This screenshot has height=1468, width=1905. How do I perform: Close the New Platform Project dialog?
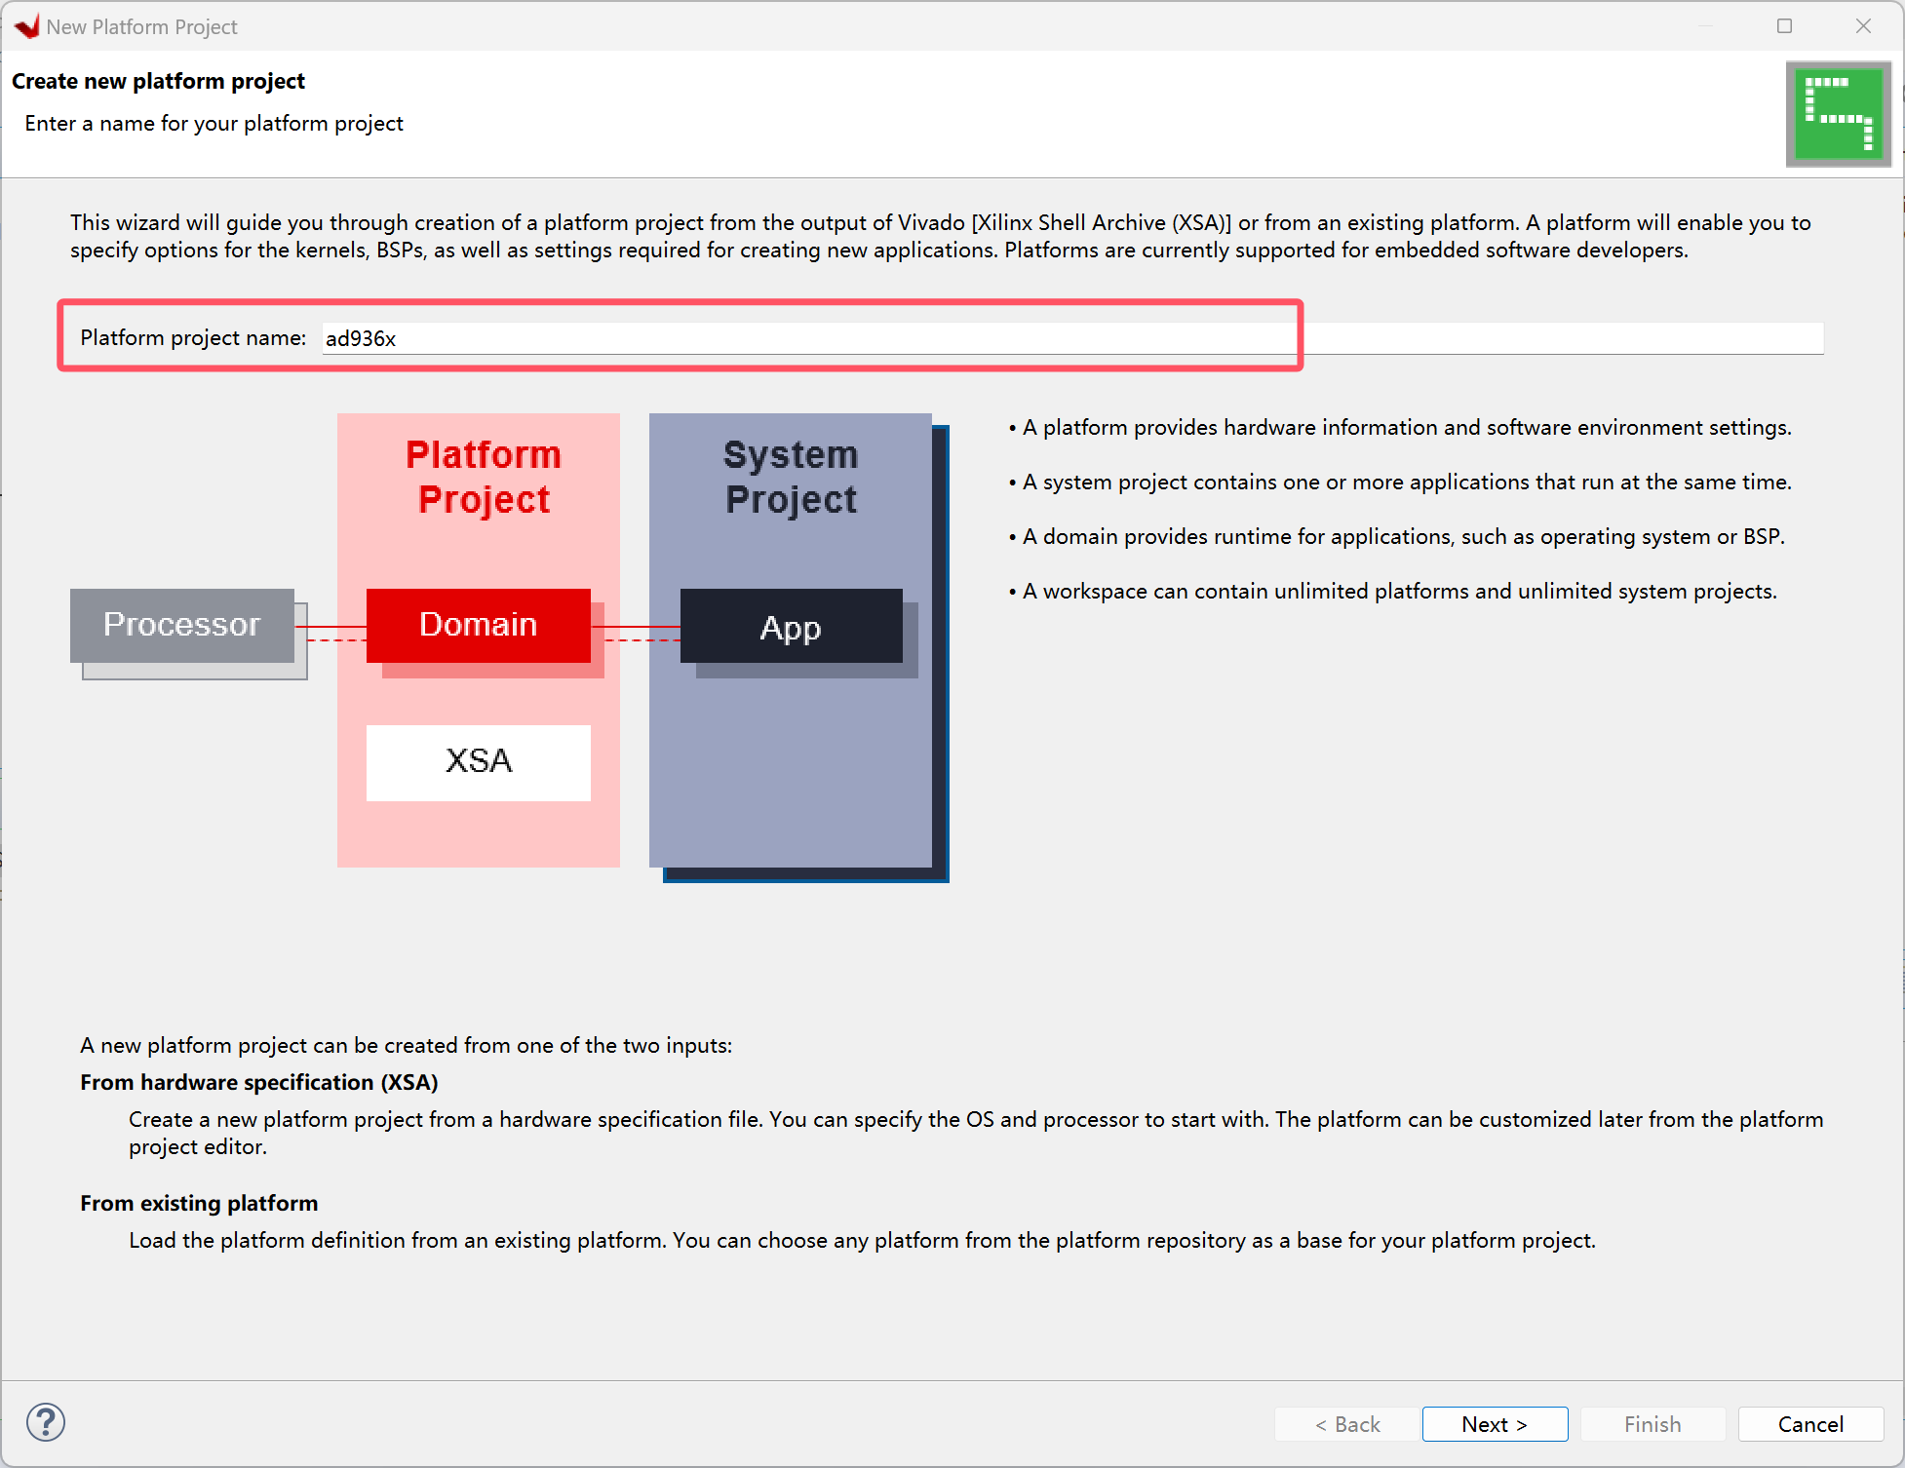[1863, 26]
